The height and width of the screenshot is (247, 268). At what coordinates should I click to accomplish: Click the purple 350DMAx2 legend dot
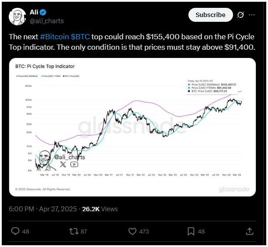tap(17, 76)
